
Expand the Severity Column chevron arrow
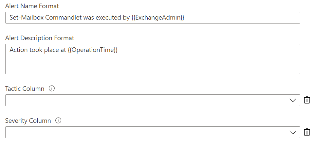[x=293, y=133]
